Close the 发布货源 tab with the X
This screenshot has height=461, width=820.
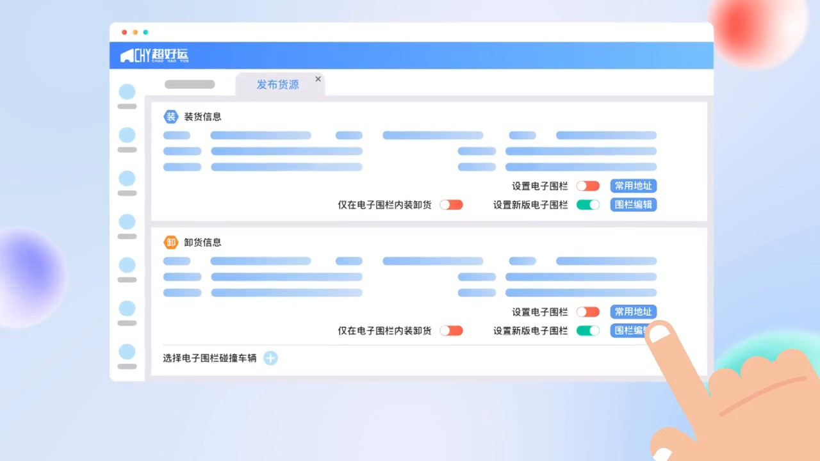[x=318, y=79]
